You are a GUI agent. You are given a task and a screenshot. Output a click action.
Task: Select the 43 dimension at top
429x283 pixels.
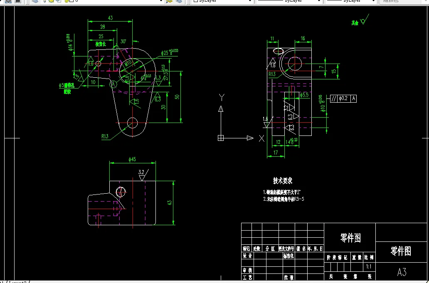(x=110, y=18)
